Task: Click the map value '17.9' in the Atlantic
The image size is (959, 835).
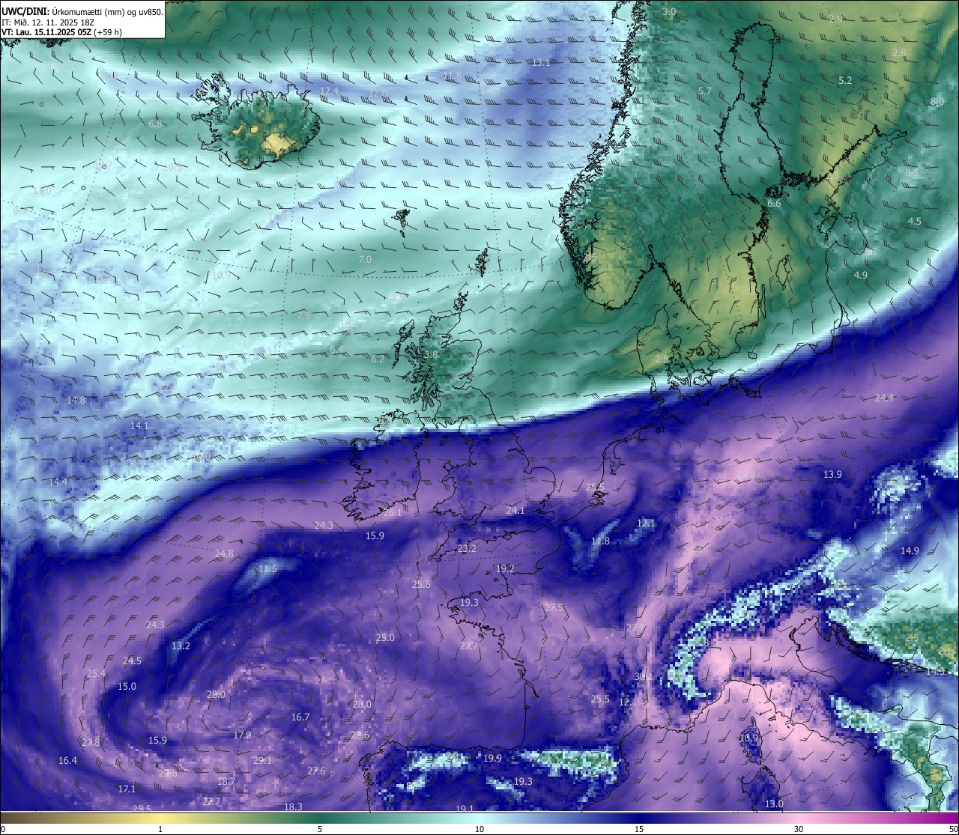Action: point(242,735)
